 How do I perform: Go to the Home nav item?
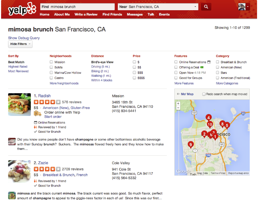tap(45, 15)
